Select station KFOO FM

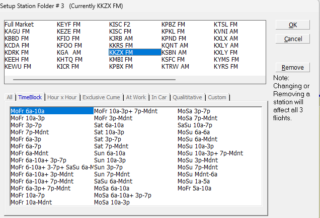69,46
